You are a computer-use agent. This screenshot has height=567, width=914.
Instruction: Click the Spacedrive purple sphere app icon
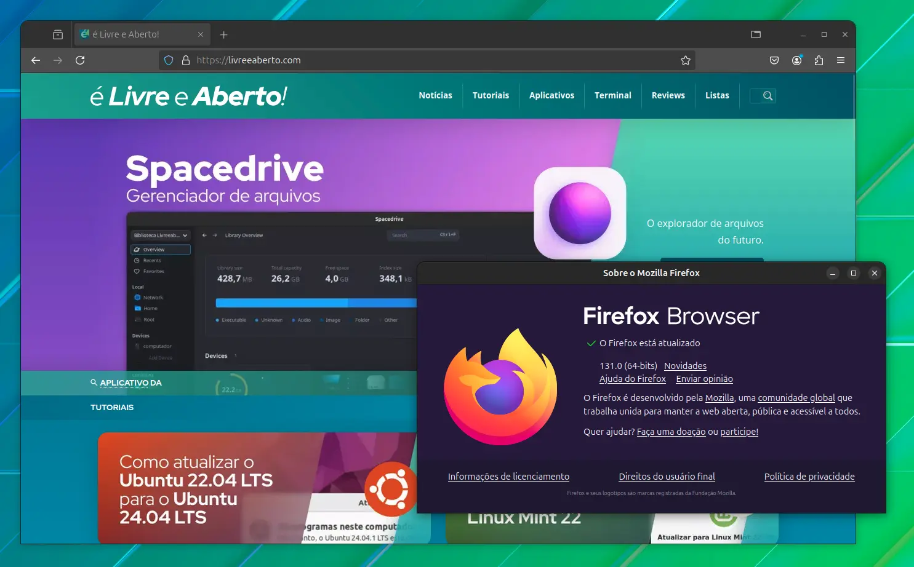point(580,213)
